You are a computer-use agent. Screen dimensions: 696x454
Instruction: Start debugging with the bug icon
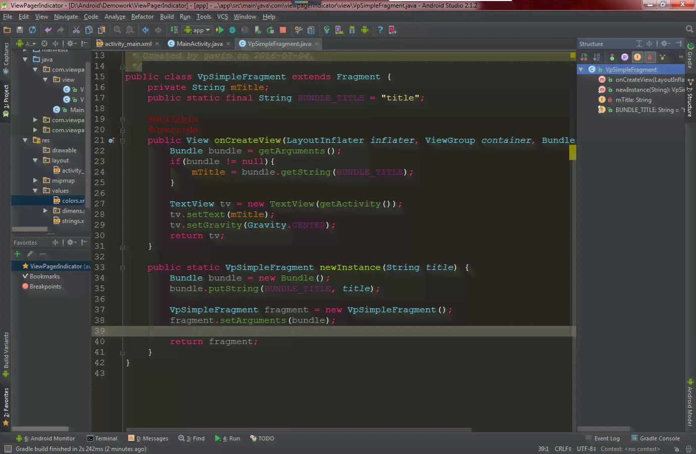point(232,30)
